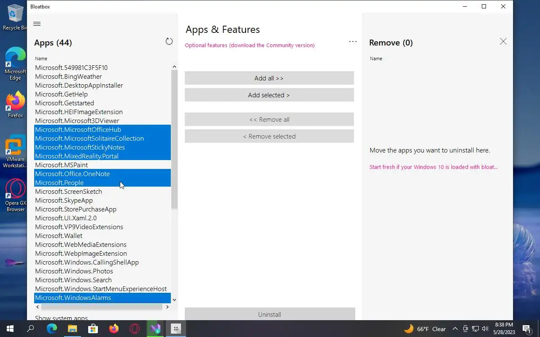Select Microsoft.StorePurchaseApp entry
This screenshot has height=337, width=540.
(x=103, y=209)
